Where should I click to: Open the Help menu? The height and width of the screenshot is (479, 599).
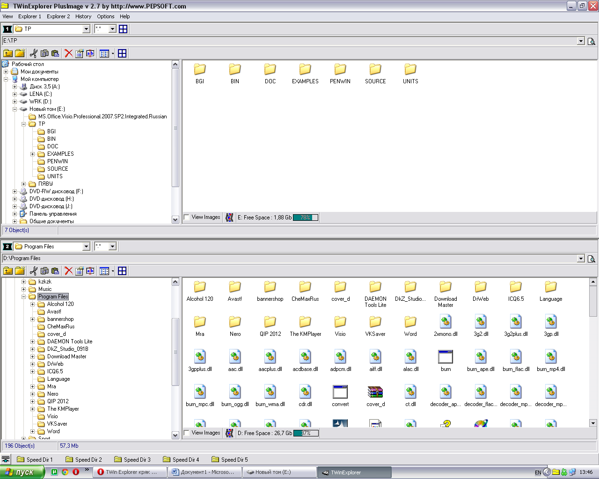[x=124, y=16]
